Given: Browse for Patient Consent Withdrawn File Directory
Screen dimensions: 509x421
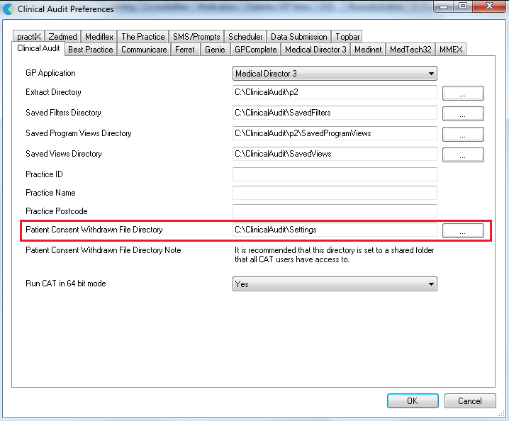Looking at the screenshot, I should point(463,230).
